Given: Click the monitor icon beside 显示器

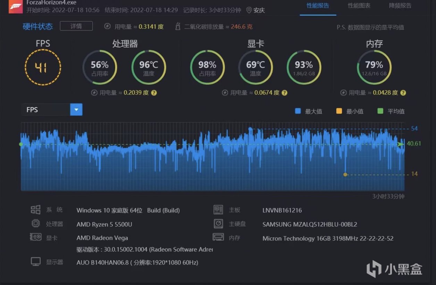Looking at the screenshot, I should click(35, 262).
